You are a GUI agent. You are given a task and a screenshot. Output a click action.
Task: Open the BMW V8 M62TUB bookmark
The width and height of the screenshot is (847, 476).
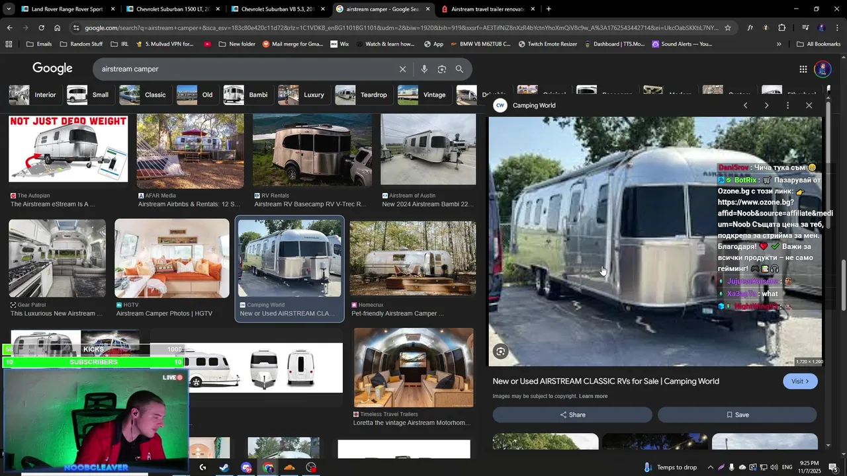479,44
